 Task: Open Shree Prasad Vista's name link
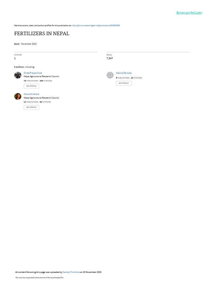33,73
